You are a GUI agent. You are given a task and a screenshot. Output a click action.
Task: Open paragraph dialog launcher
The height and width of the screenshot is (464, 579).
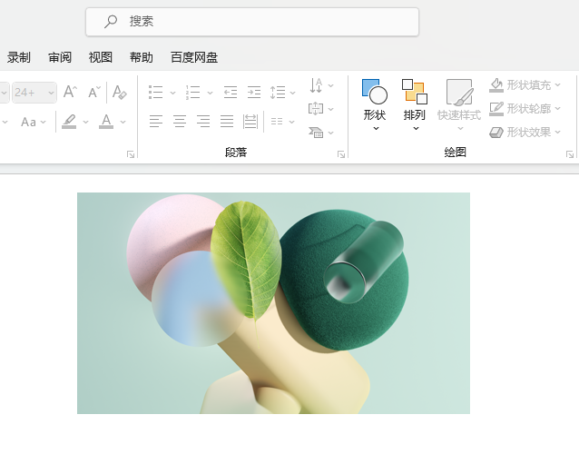pos(341,154)
